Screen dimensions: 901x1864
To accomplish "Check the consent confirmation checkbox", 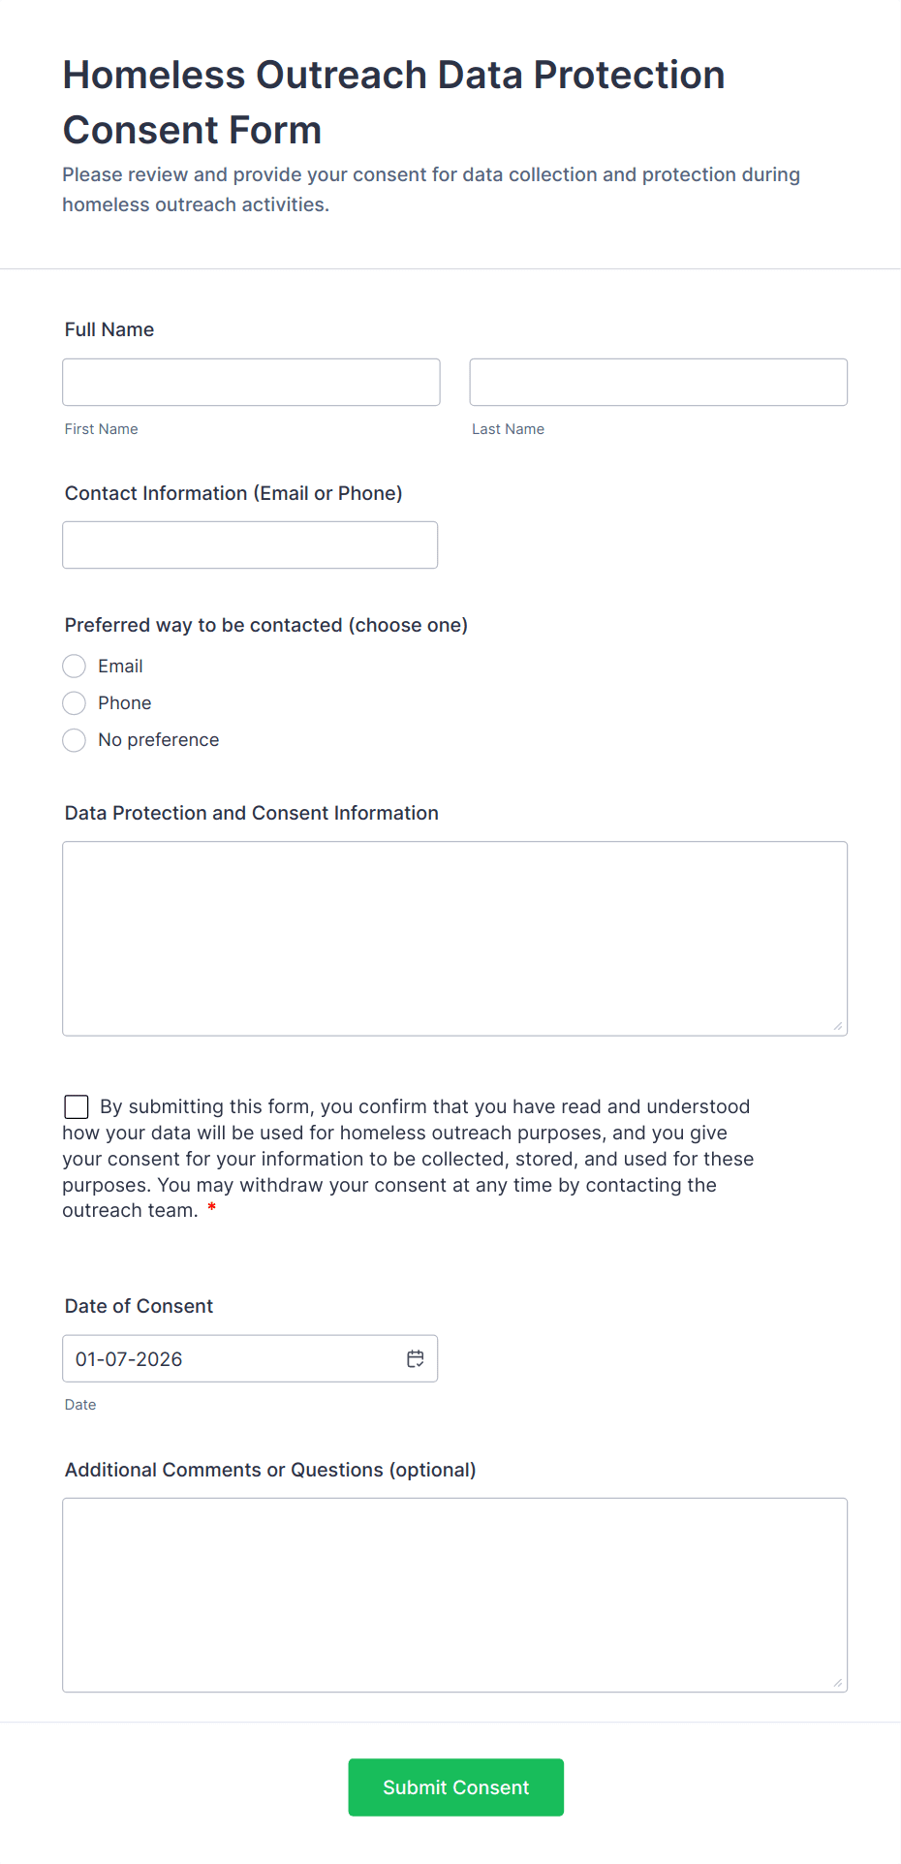I will point(77,1106).
